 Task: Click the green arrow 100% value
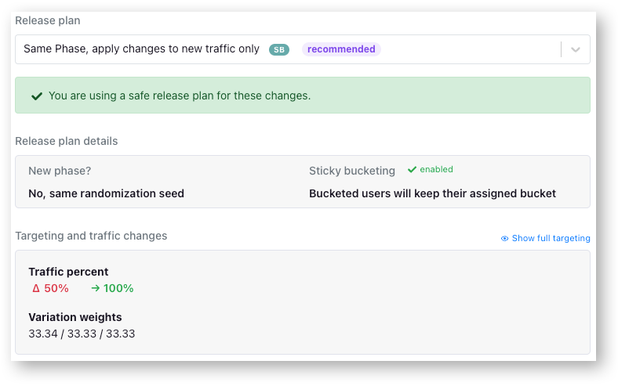(x=112, y=288)
